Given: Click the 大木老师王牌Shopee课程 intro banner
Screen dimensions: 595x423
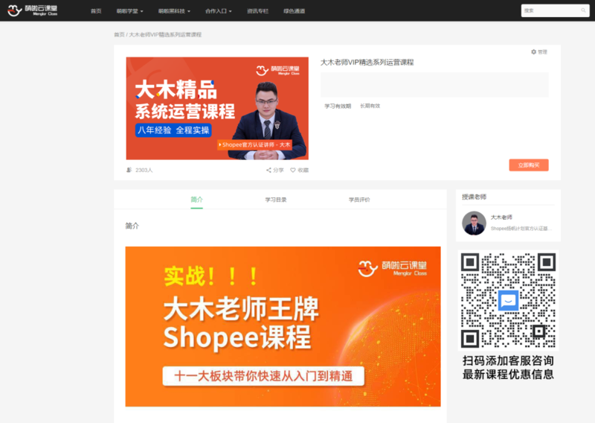Looking at the screenshot, I should [x=283, y=326].
